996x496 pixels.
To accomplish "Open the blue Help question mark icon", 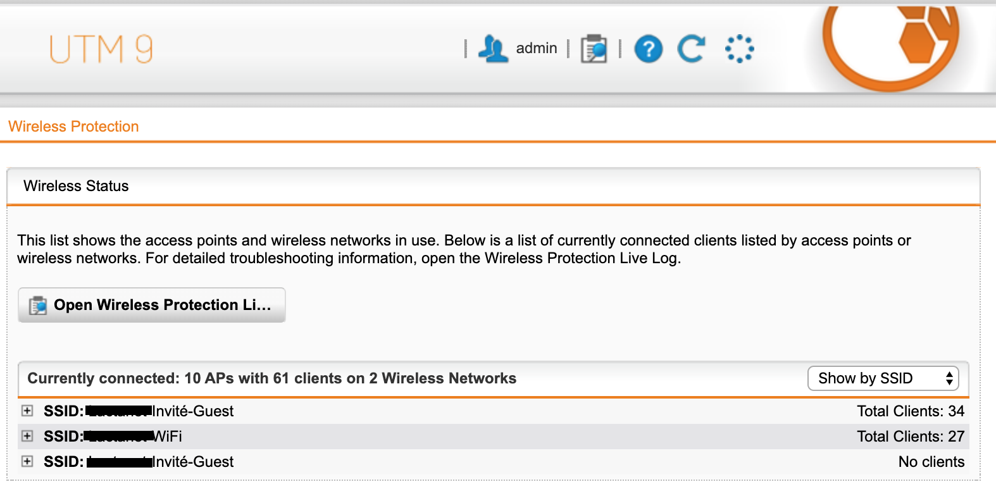I will 648,49.
